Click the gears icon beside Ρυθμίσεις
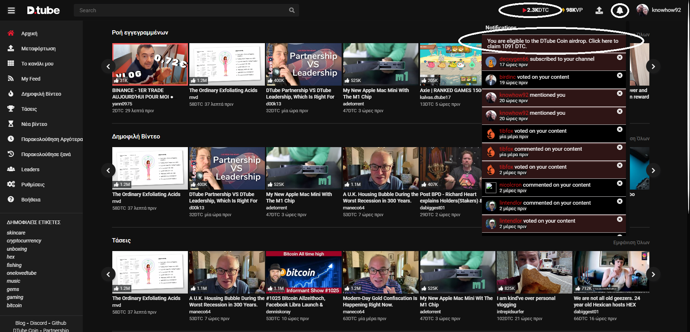Image resolution: width=690 pixels, height=332 pixels. (11, 184)
